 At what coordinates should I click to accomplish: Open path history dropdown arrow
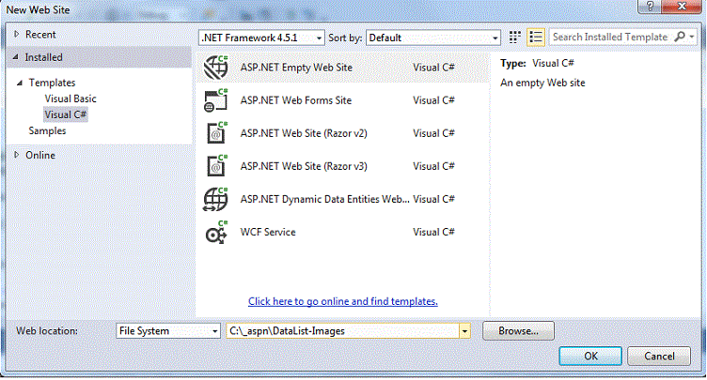pos(464,331)
